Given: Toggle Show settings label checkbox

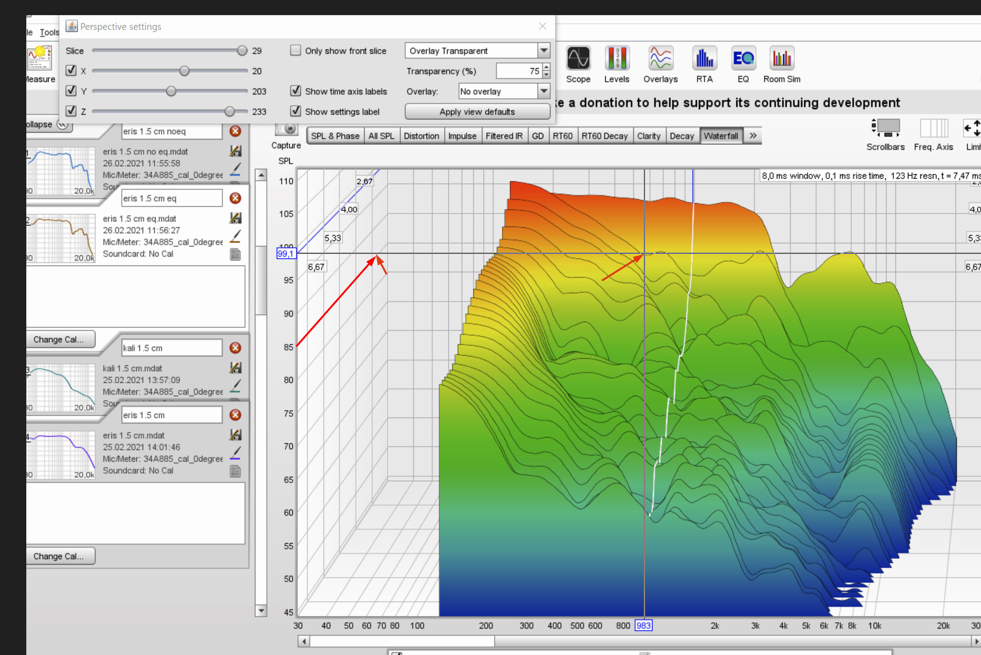Looking at the screenshot, I should [295, 111].
